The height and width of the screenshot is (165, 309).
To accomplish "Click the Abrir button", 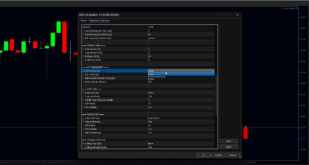I will click(x=229, y=141).
